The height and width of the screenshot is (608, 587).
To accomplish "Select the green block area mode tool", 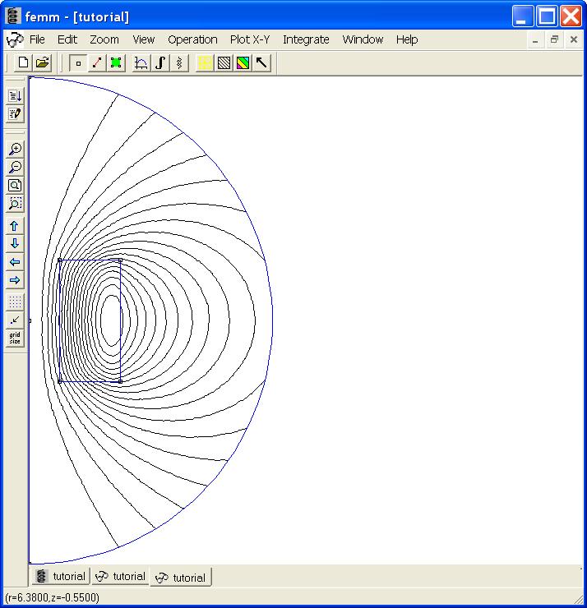I will coord(116,62).
